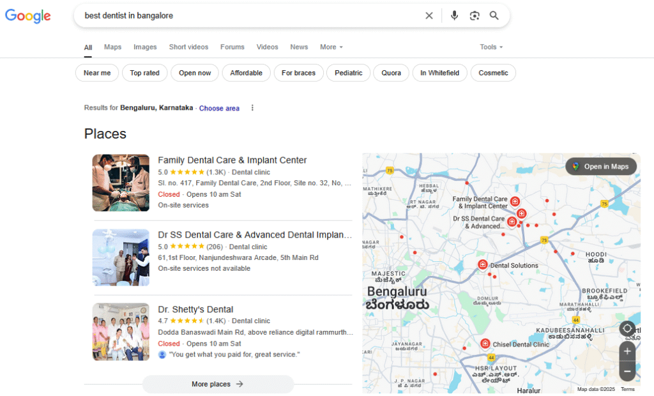Click the Nanjundeshwara Arcade address text

[238, 258]
